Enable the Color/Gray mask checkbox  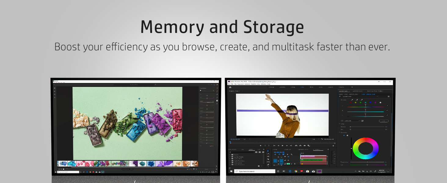click(x=342, y=121)
